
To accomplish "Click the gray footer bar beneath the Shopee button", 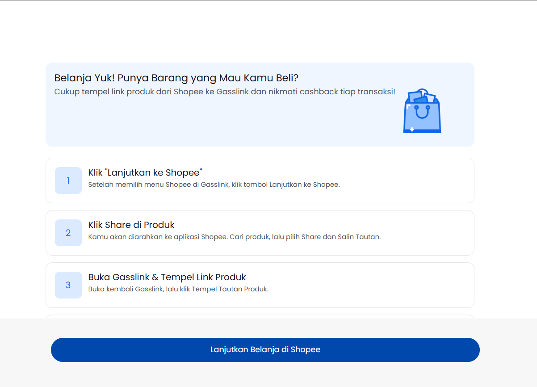I will pyautogui.click(x=268, y=374).
